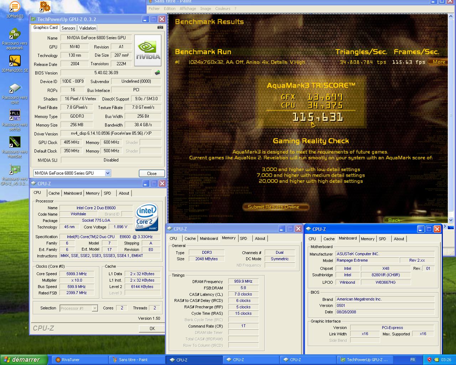The image size is (456, 365).
Task: Switch to RivaTuner on the taskbar
Action: point(80,360)
